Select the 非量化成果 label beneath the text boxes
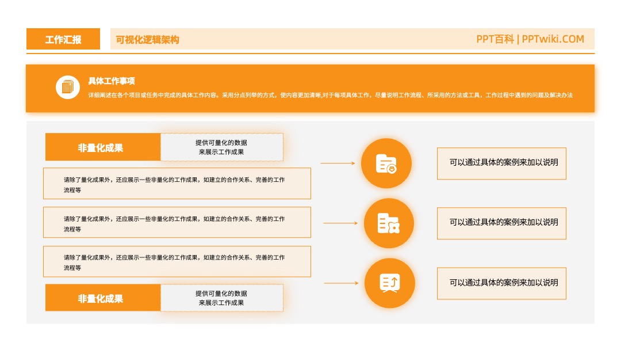The width and height of the screenshot is (621, 350). click(x=103, y=298)
